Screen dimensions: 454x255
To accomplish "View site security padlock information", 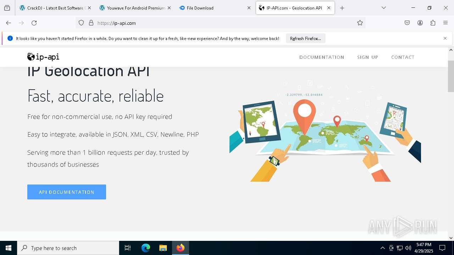I will coord(91,23).
